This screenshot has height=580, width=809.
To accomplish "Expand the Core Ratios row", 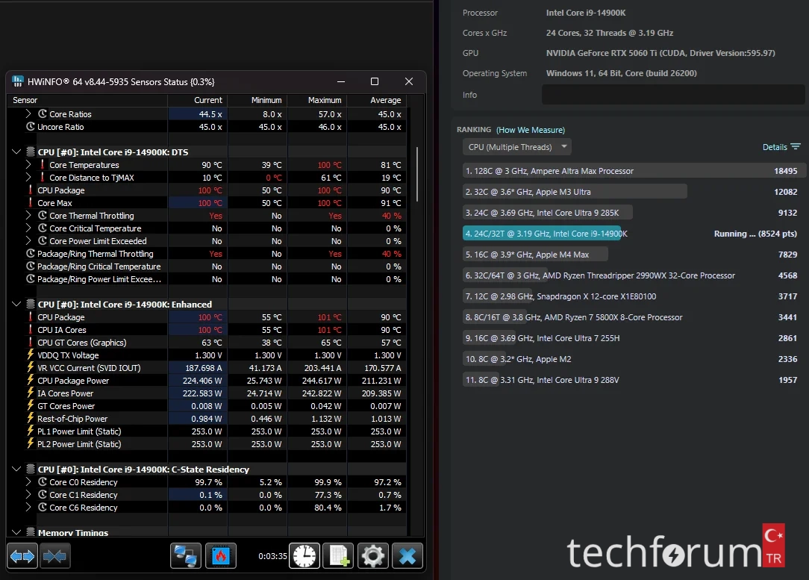I will 28,114.
